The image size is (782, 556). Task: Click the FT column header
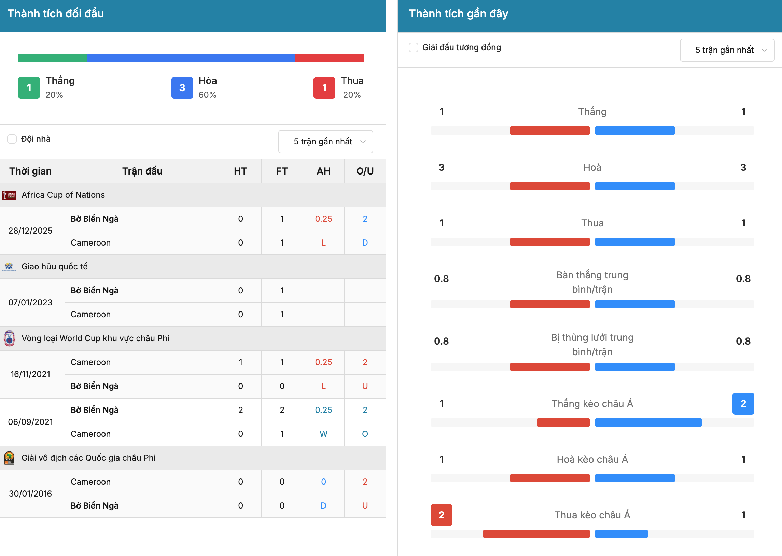point(282,171)
